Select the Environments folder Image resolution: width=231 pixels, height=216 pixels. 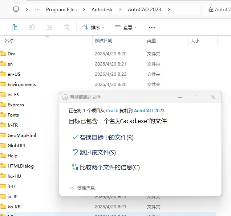pos(22,85)
